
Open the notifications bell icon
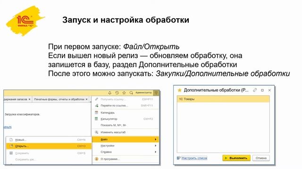(109, 93)
